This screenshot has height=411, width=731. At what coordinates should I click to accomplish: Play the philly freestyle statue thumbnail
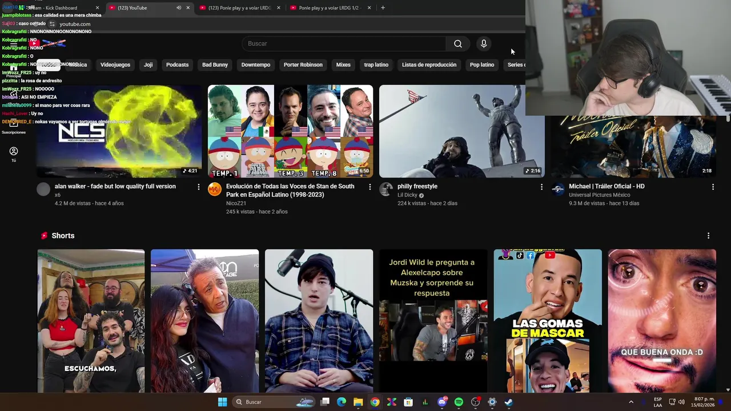point(461,131)
